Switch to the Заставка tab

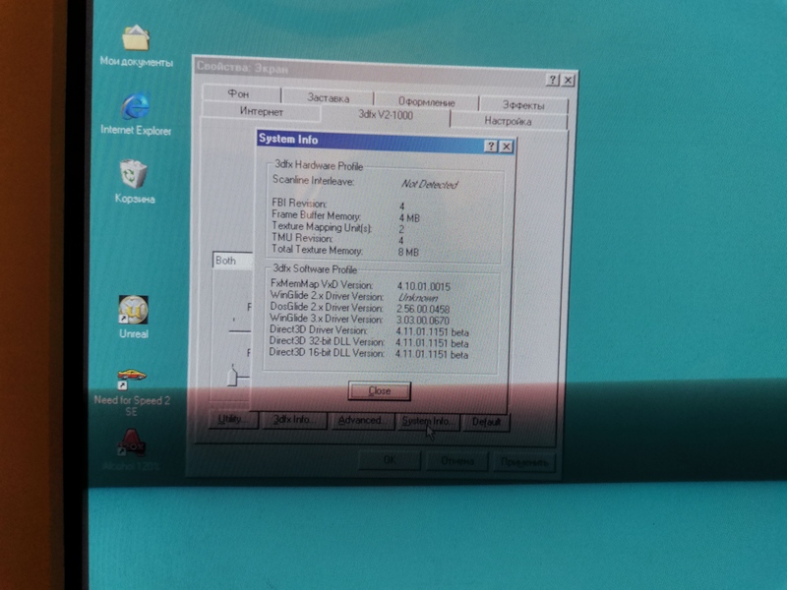328,97
